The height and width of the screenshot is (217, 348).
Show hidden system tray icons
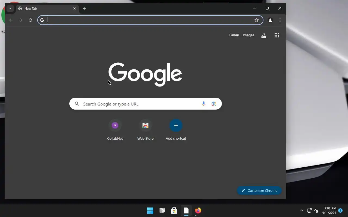[302, 210]
